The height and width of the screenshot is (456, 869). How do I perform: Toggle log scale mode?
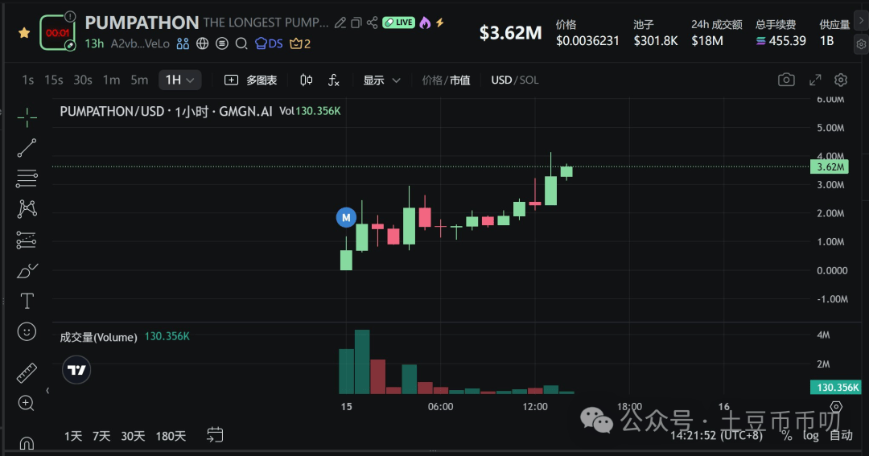tap(811, 436)
